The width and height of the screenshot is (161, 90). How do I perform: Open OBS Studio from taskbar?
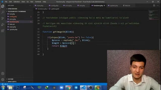(x=91, y=88)
